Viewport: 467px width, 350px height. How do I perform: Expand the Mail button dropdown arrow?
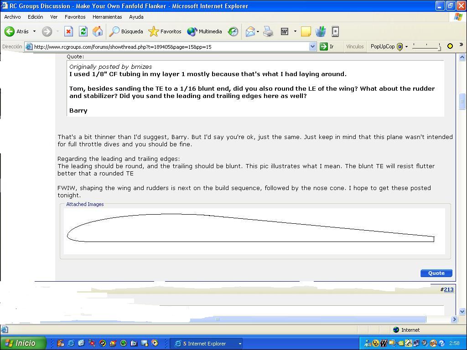[x=258, y=31]
